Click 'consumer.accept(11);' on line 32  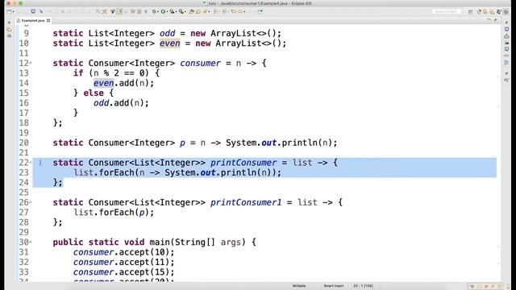point(123,262)
